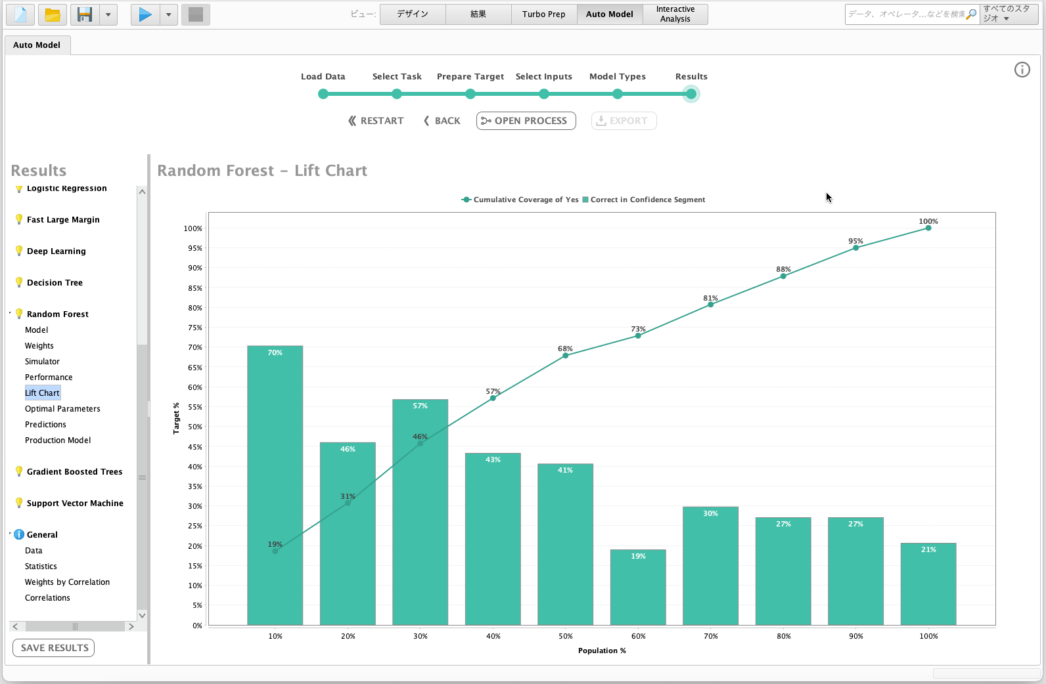Collapse the General tree node
1046x684 pixels.
click(11, 534)
